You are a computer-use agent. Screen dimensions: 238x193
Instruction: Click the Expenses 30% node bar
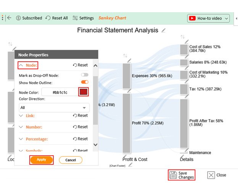point(127,76)
